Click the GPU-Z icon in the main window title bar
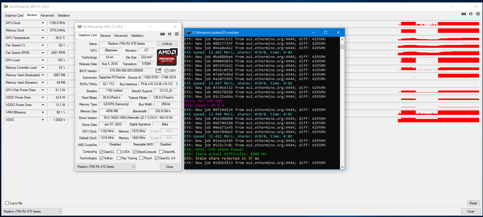The image size is (483, 217). click(6, 6)
